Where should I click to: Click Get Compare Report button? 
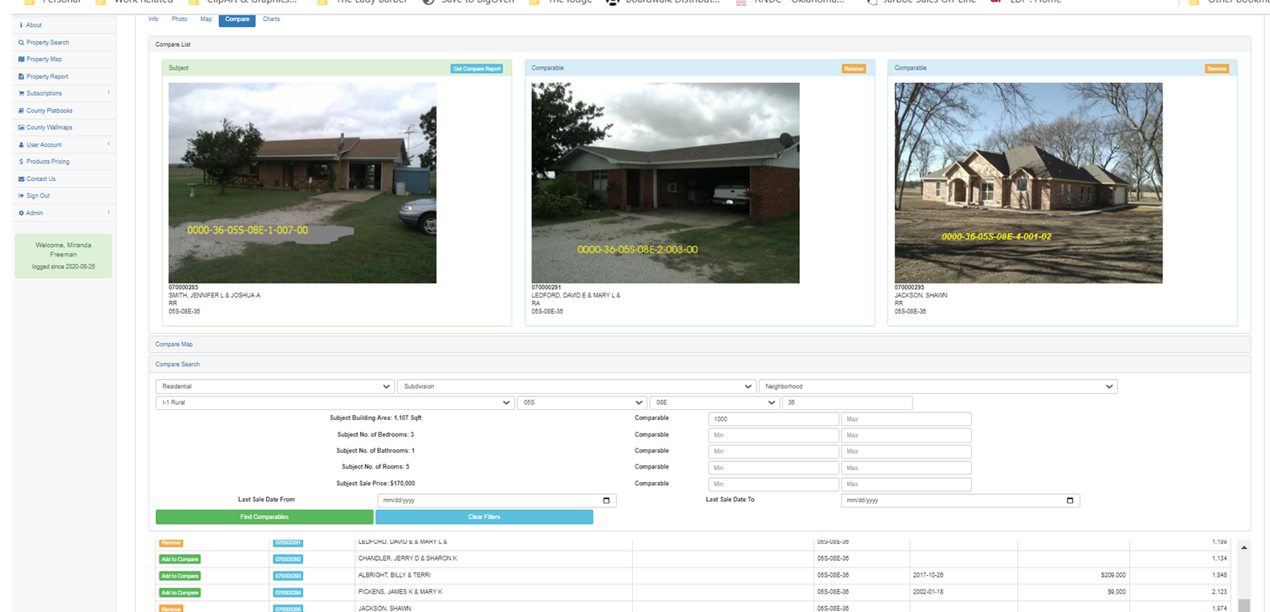click(x=477, y=69)
